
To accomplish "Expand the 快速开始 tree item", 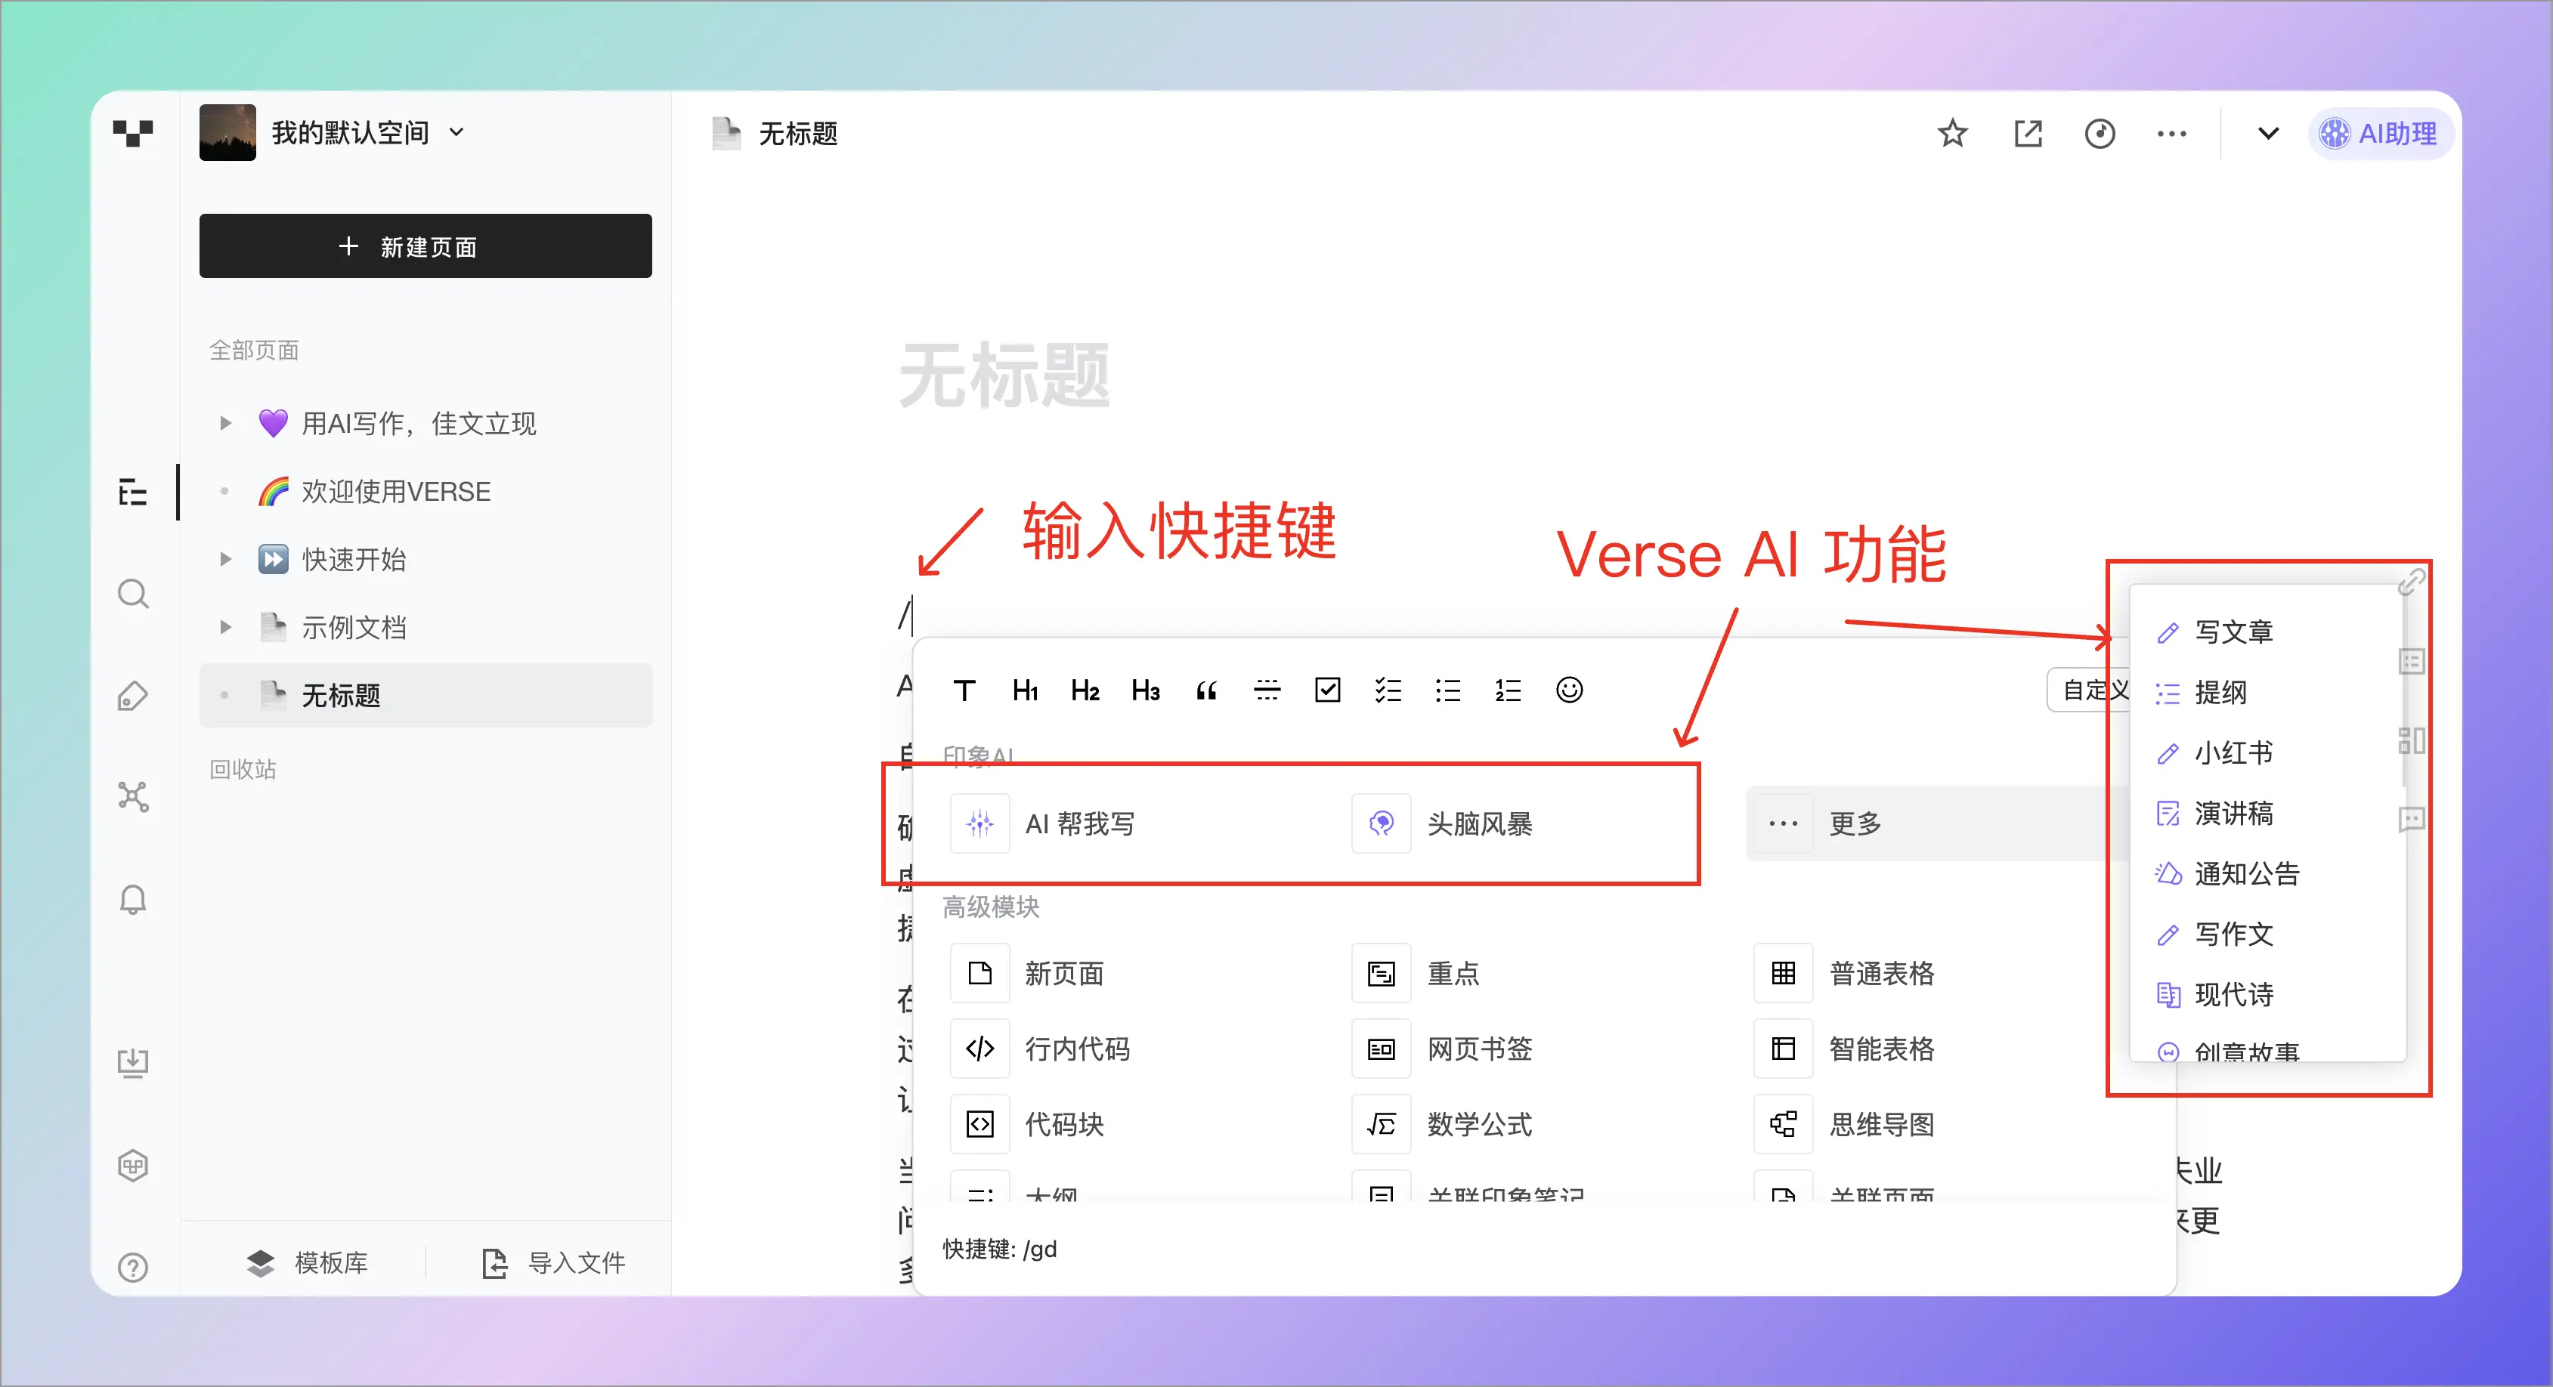I will tap(225, 560).
